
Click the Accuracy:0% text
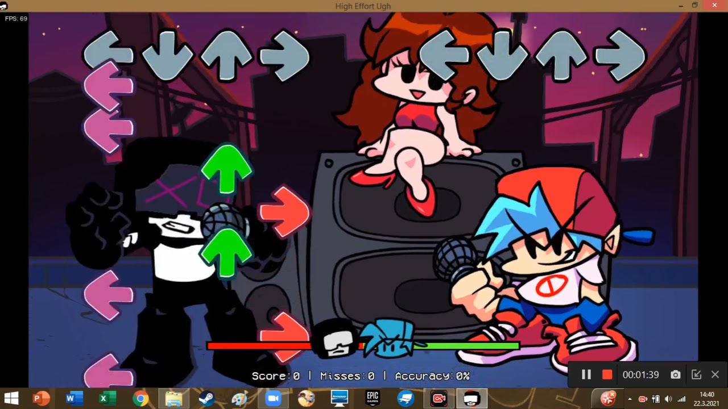point(432,376)
